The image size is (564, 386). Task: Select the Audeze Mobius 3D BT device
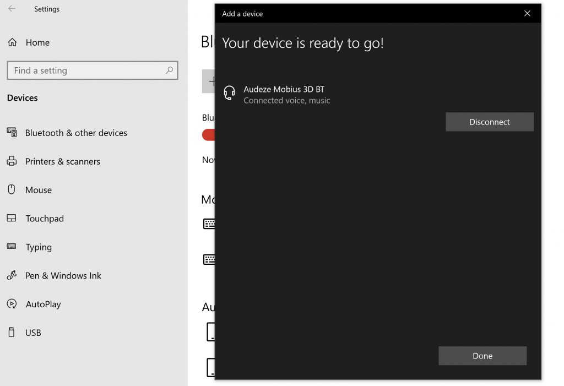coord(284,89)
